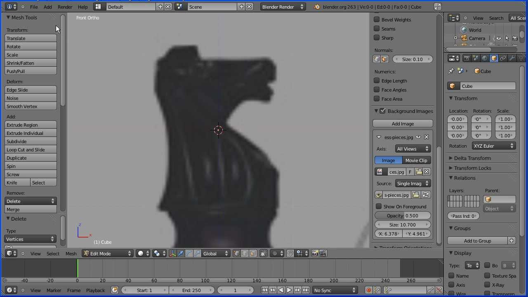
Task: Open the Blender Render engine dropdown
Action: 283,7
